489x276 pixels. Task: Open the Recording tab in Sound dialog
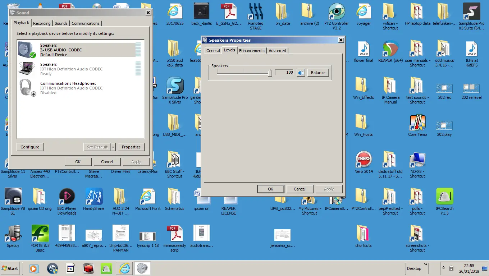tap(42, 23)
